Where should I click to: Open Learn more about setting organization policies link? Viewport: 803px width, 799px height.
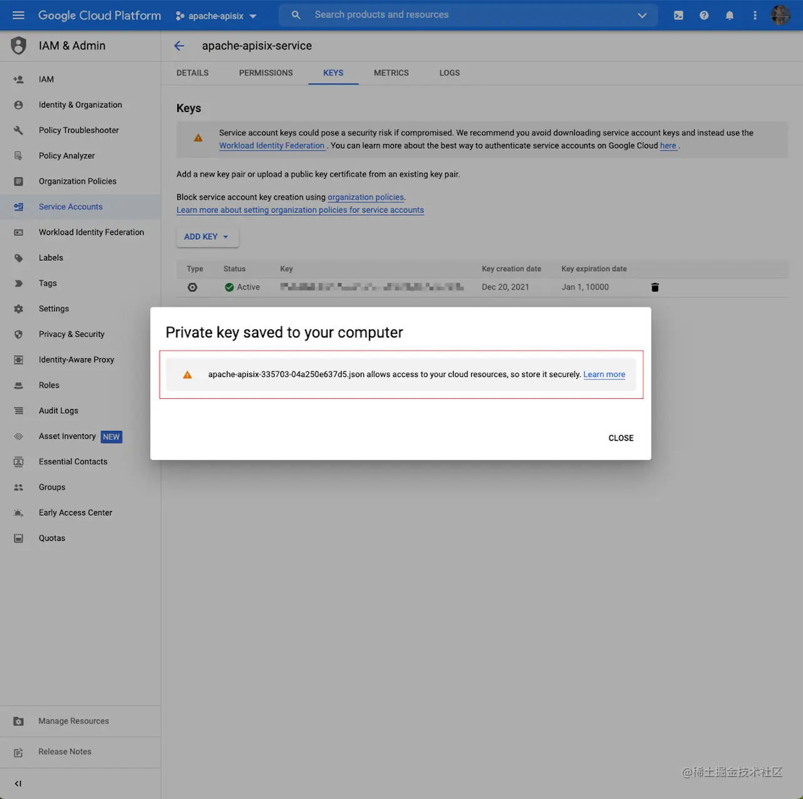(300, 210)
